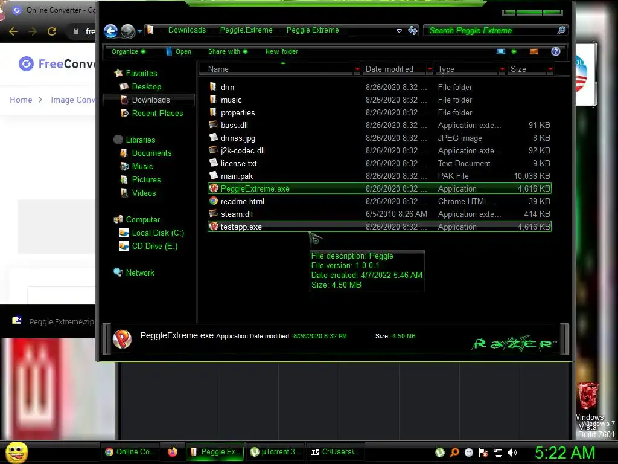
Task: Click the smiley Start button
Action: pyautogui.click(x=16, y=452)
